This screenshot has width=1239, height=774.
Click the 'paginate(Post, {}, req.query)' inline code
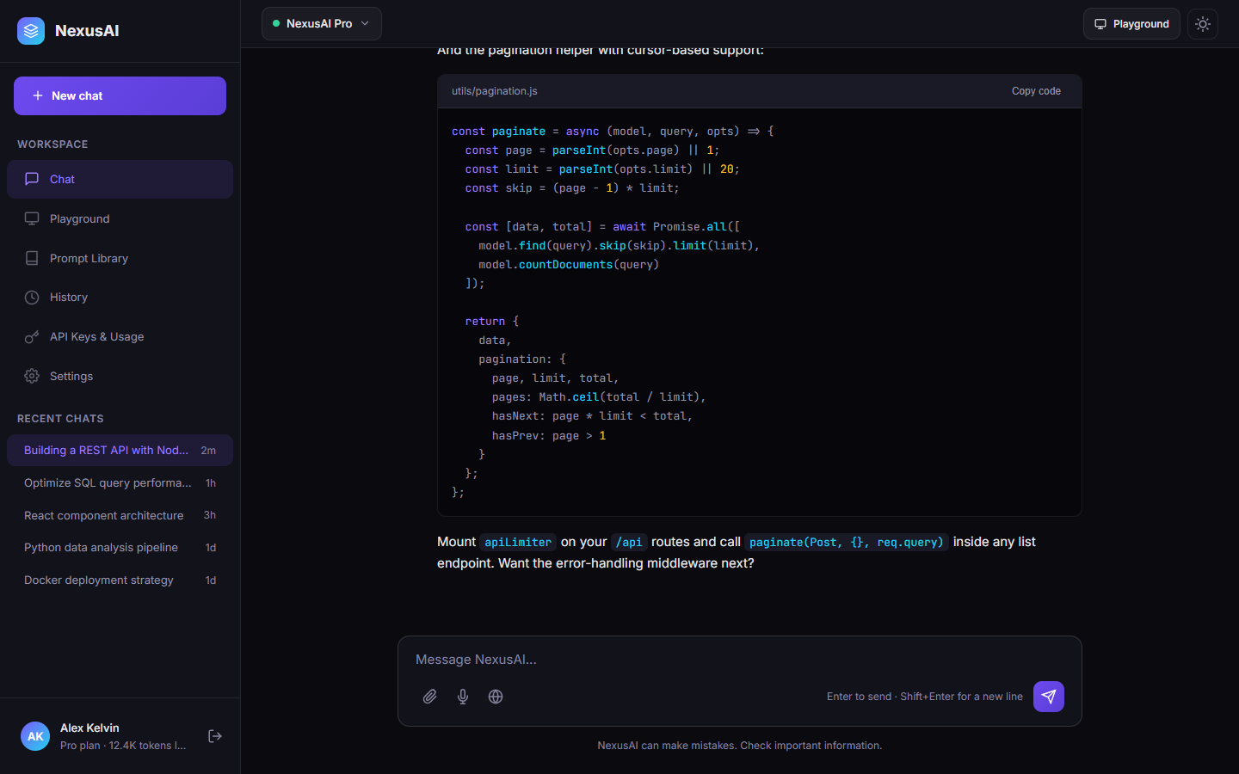(x=847, y=543)
